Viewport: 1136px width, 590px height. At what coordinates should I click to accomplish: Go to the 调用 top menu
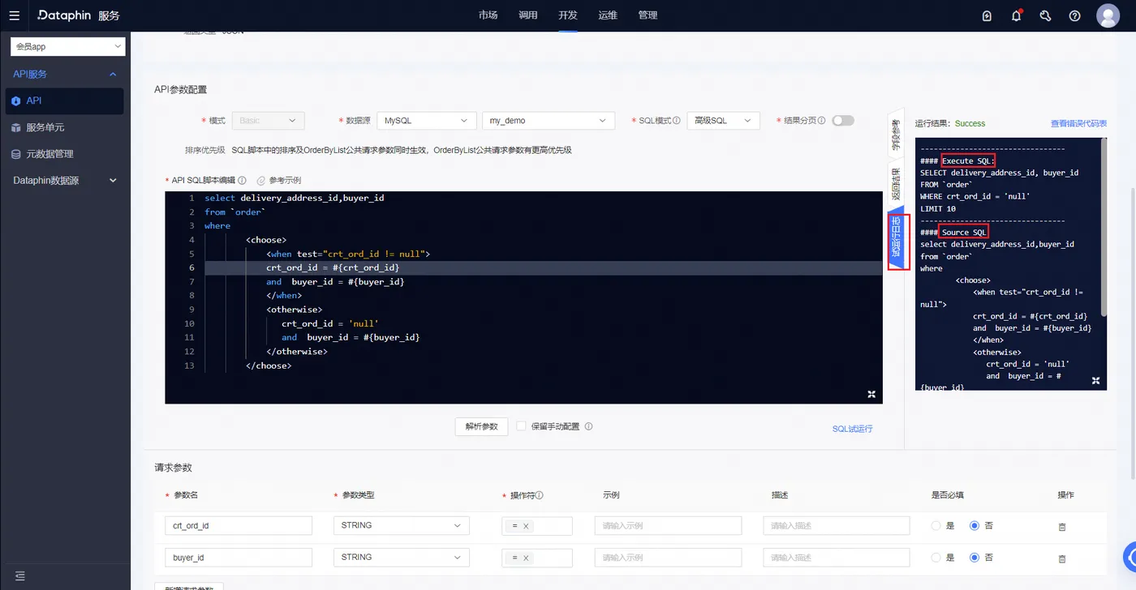(x=528, y=15)
